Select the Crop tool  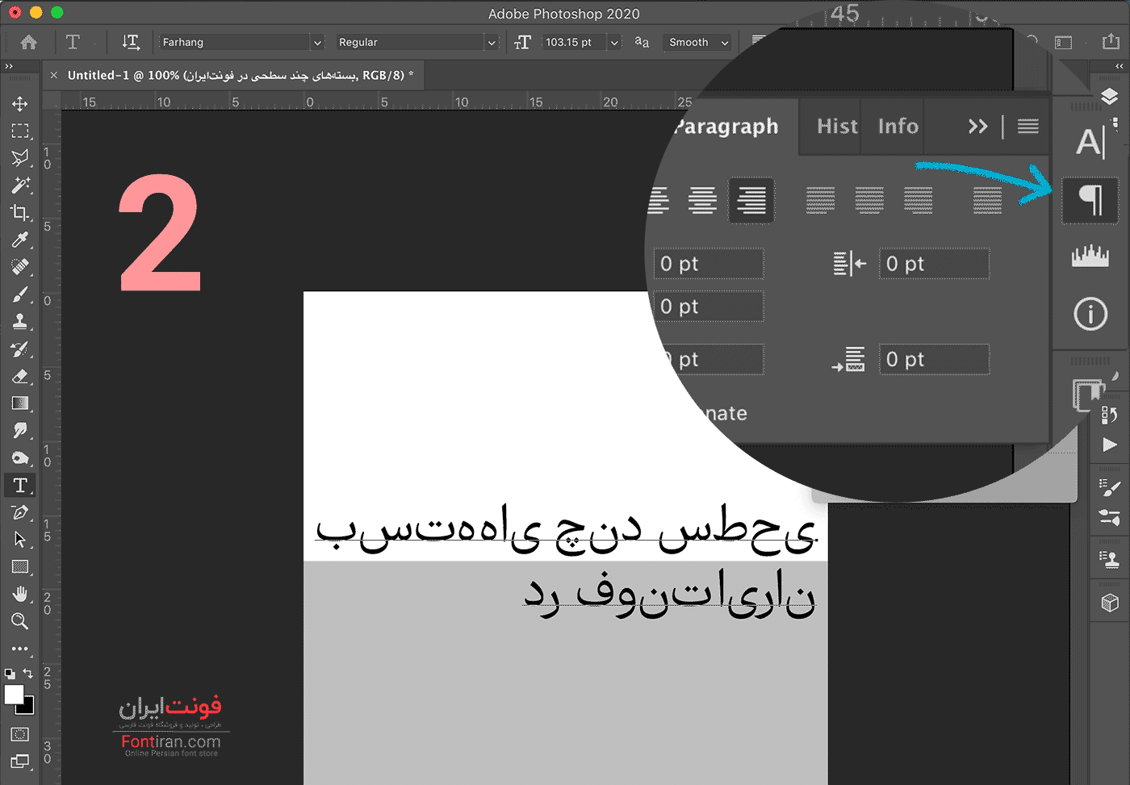pos(20,213)
